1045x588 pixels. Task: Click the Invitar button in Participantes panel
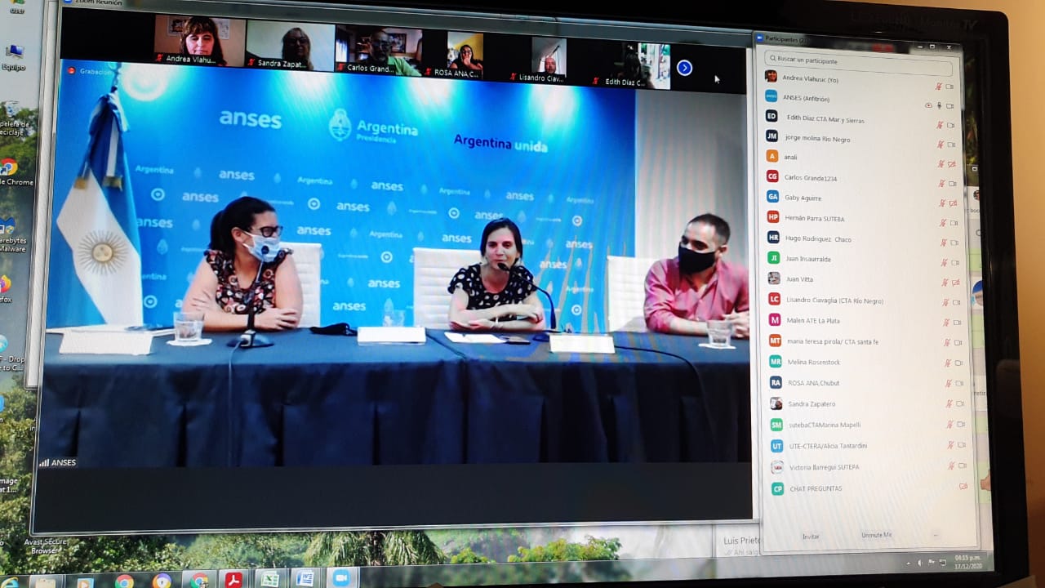pyautogui.click(x=810, y=537)
